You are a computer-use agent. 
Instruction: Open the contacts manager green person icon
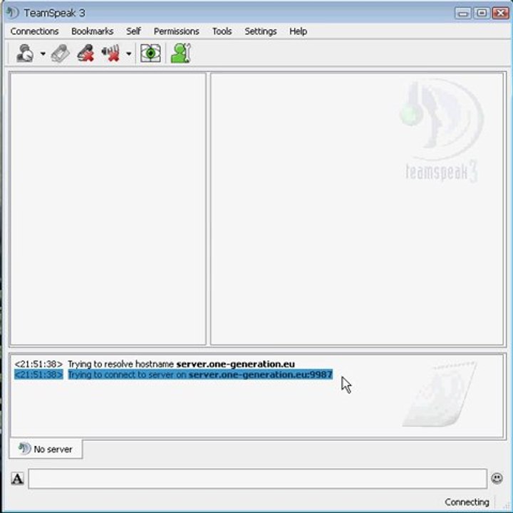(180, 53)
